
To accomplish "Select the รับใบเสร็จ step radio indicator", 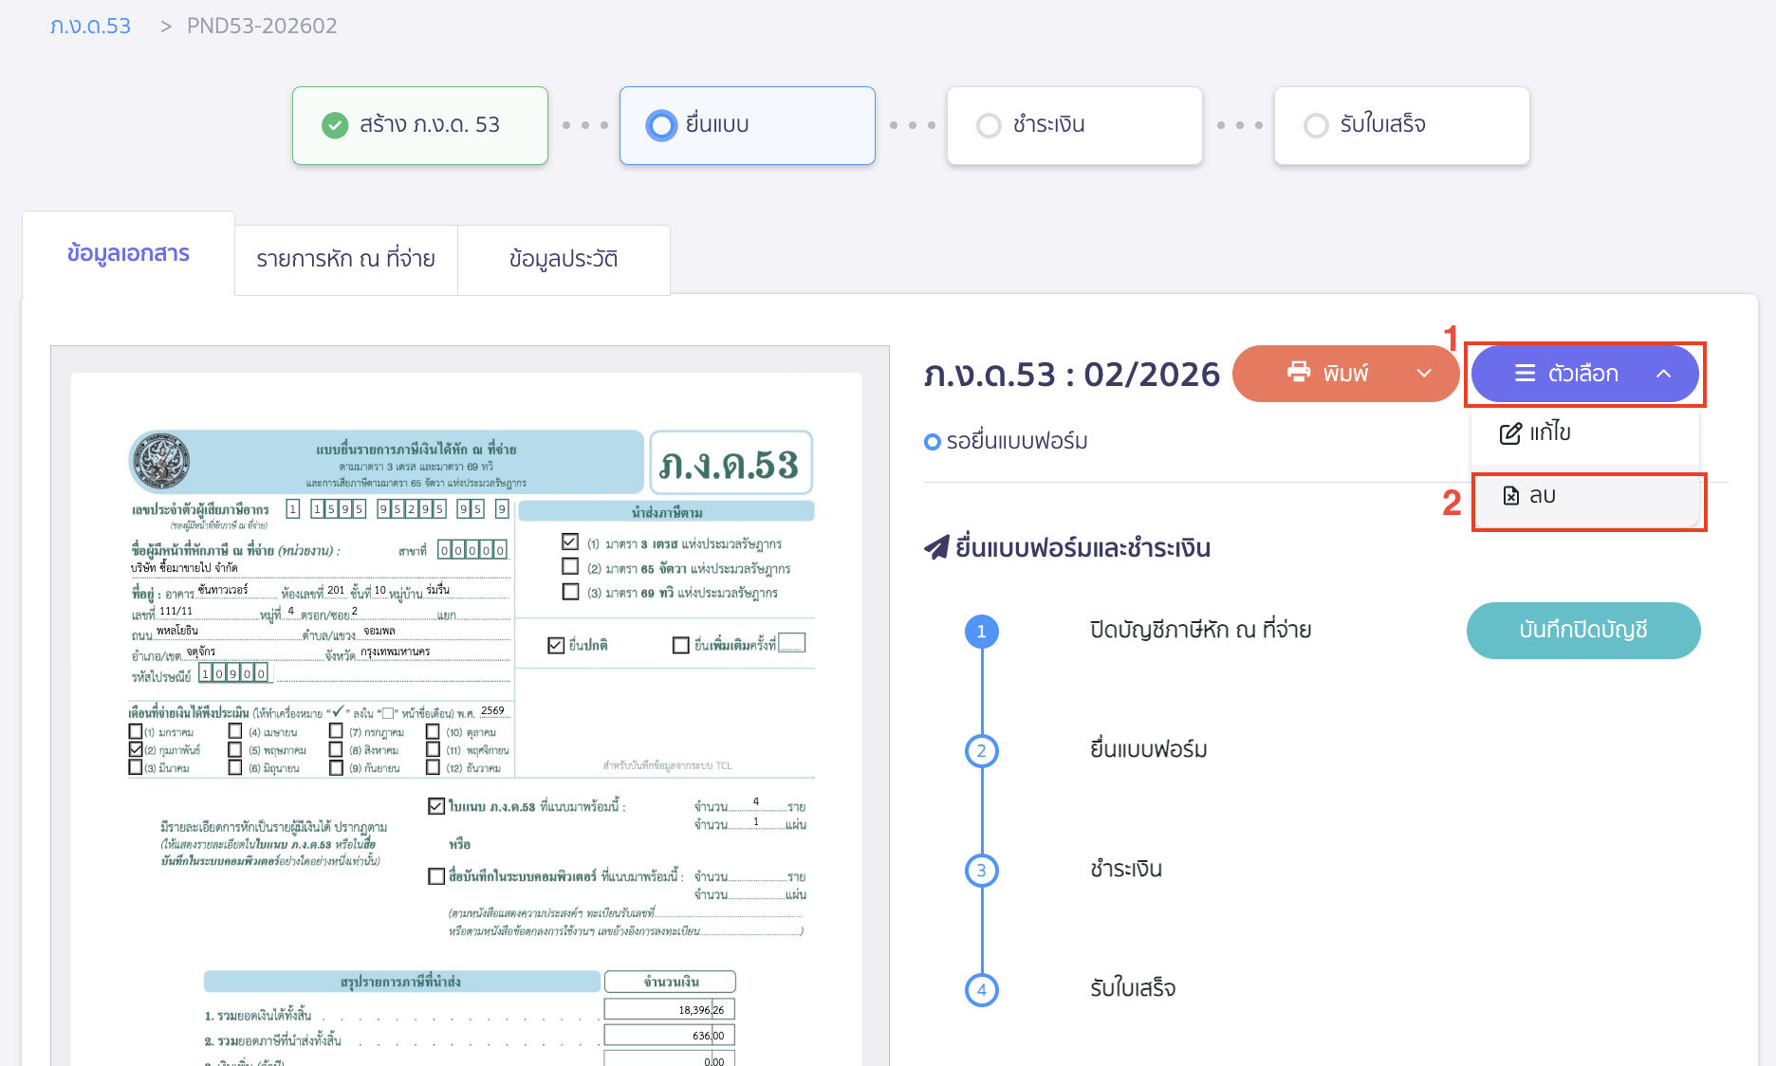I will pos(1316,125).
